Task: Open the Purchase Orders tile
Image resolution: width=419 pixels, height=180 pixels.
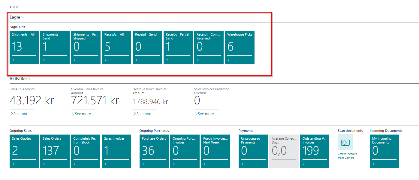Action: click(154, 151)
